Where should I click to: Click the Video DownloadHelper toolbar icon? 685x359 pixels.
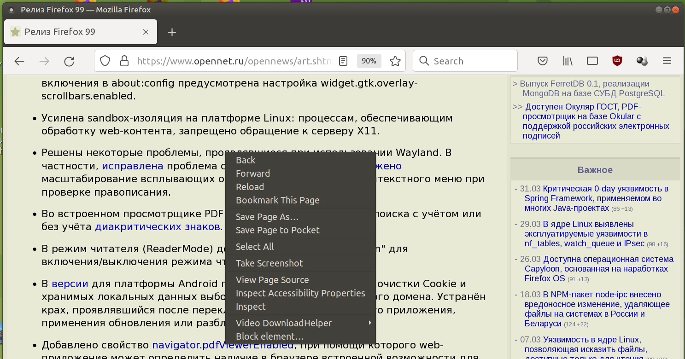pos(642,61)
